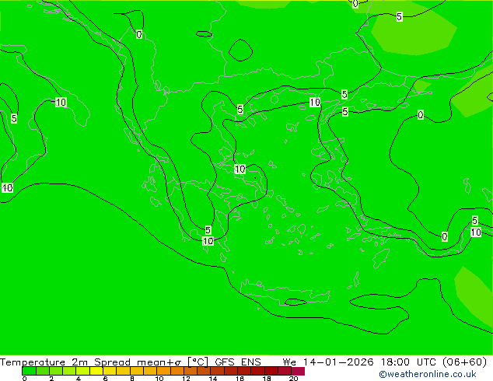Click contour label '0' over central Turkey
Image resolution: width=493 pixels, height=381 pixels.
coord(421,115)
